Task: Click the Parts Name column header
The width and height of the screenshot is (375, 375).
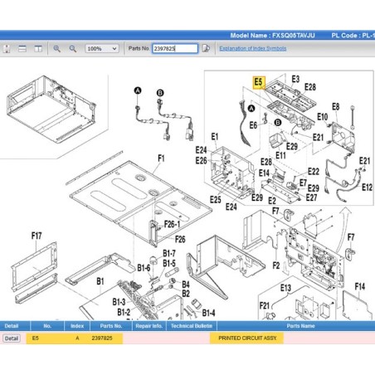Action: tap(300, 326)
